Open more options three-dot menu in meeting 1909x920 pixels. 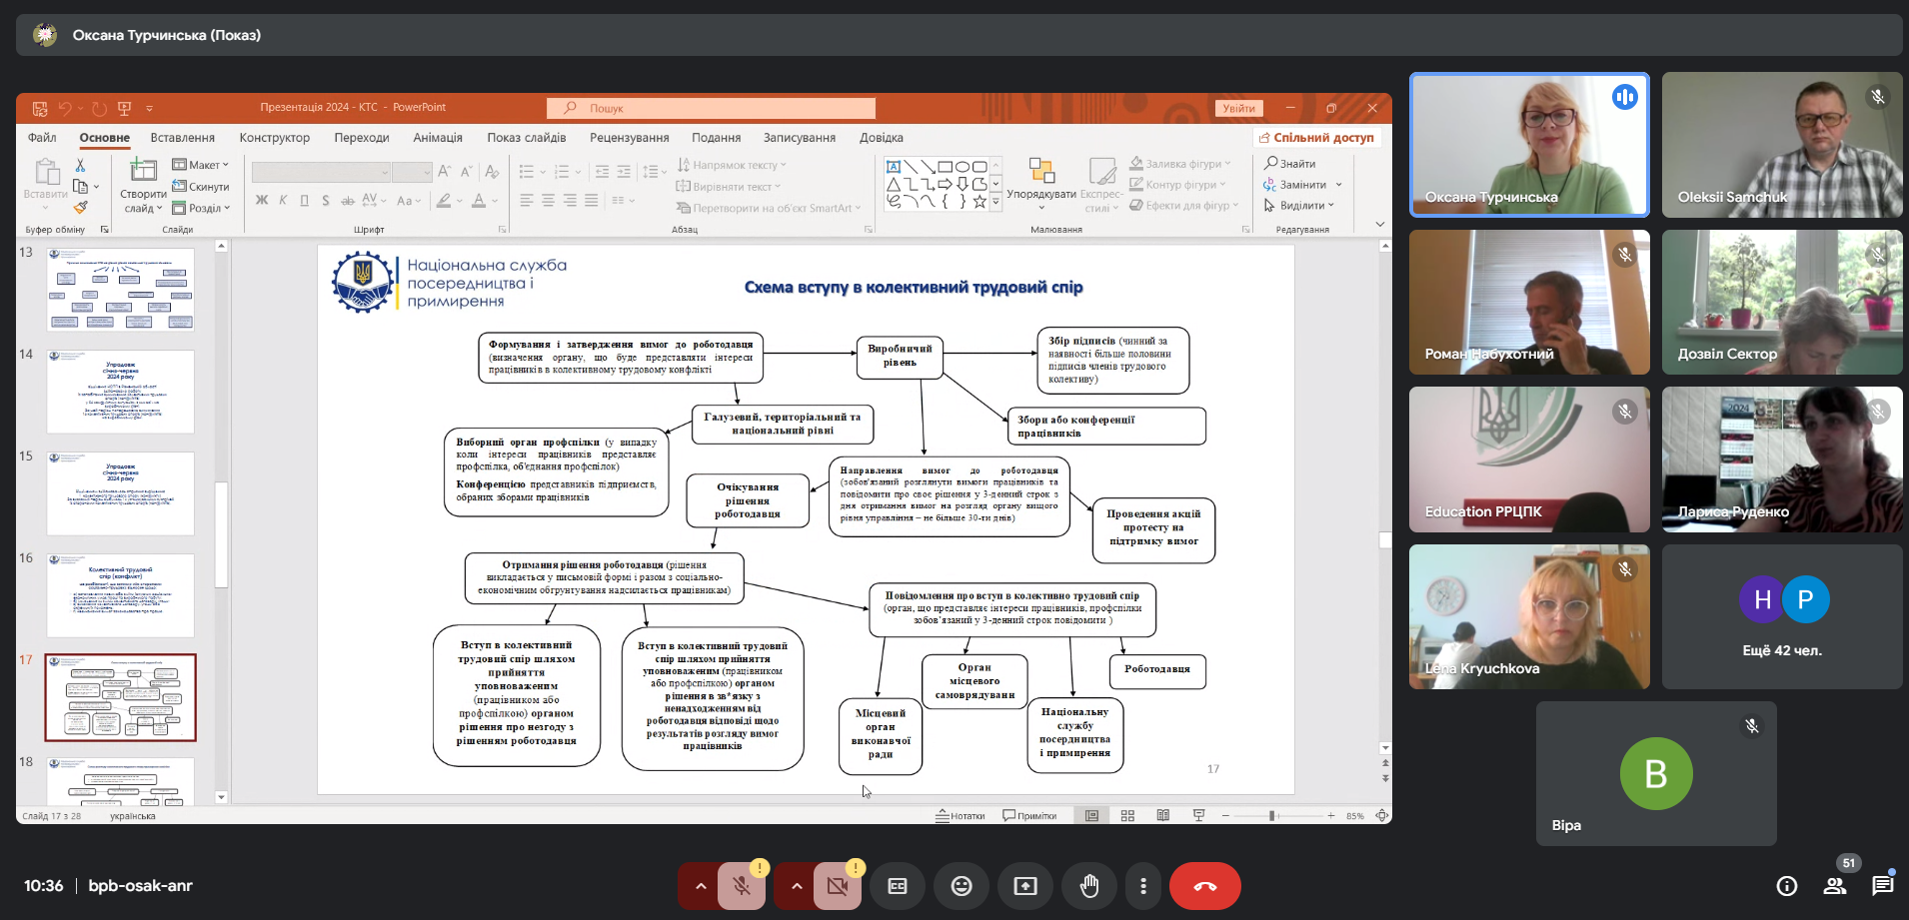point(1143,886)
